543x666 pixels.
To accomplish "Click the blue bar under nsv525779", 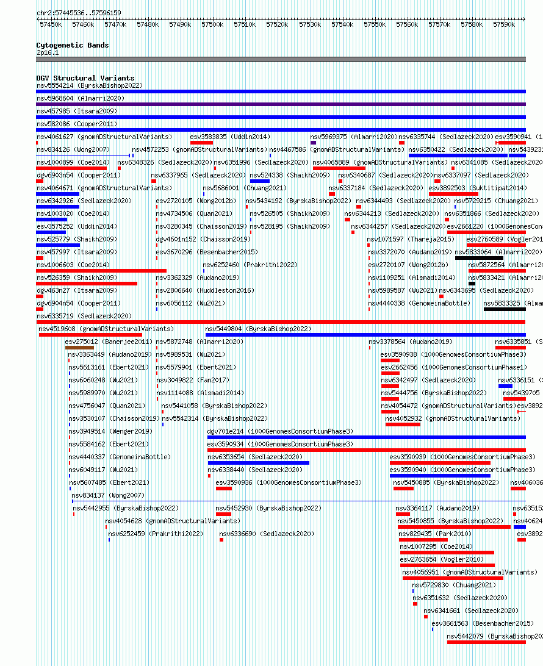I will [58, 245].
